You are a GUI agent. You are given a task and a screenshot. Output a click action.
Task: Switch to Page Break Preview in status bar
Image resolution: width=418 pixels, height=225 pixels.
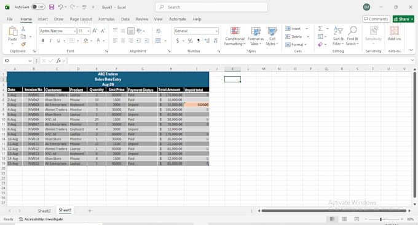point(357,219)
